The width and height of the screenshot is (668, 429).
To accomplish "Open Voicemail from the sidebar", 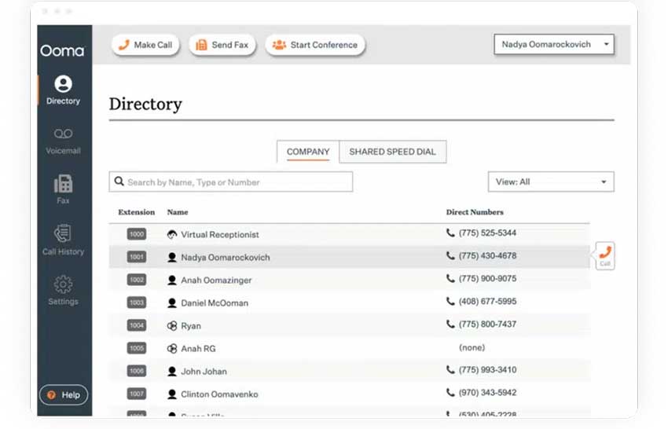I will pyautogui.click(x=63, y=140).
